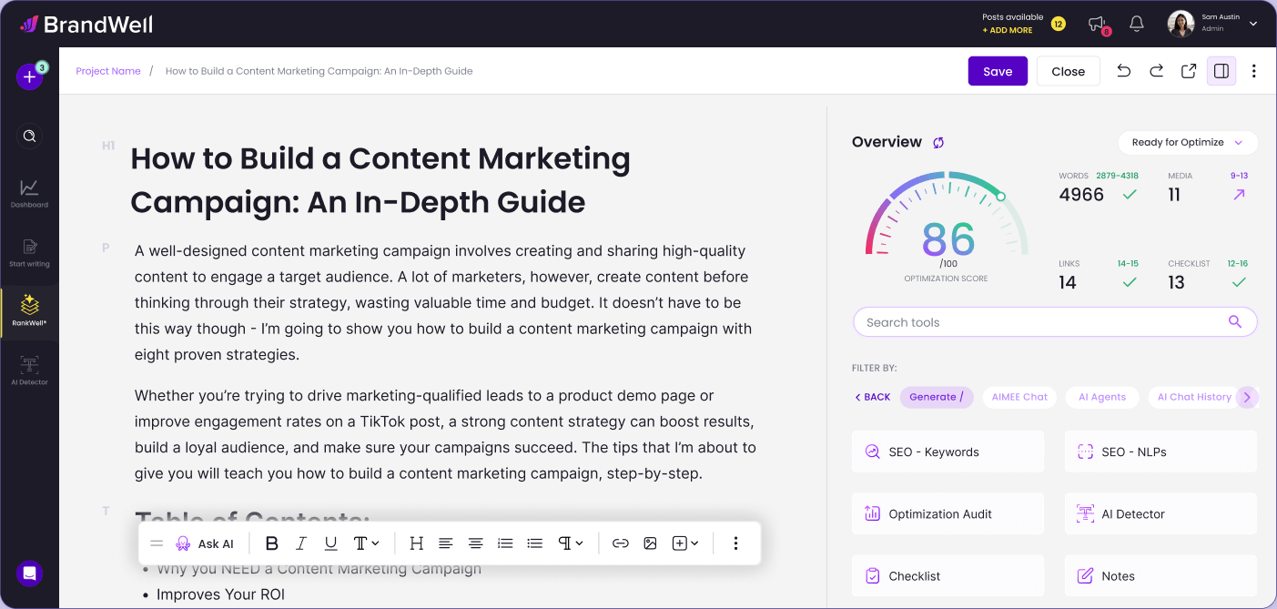Open the chat bubble at bottom left
This screenshot has height=609, width=1277.
[x=29, y=573]
